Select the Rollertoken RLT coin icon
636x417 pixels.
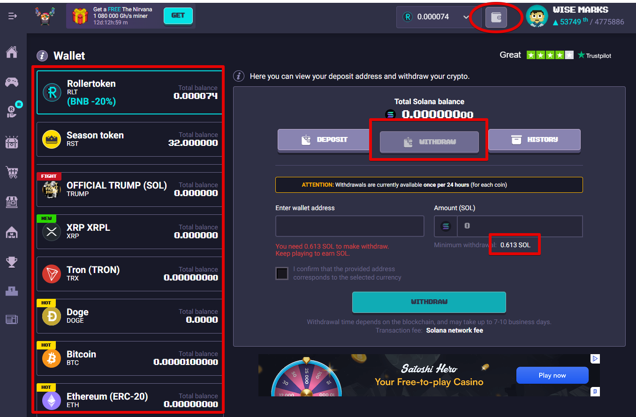[x=52, y=92]
